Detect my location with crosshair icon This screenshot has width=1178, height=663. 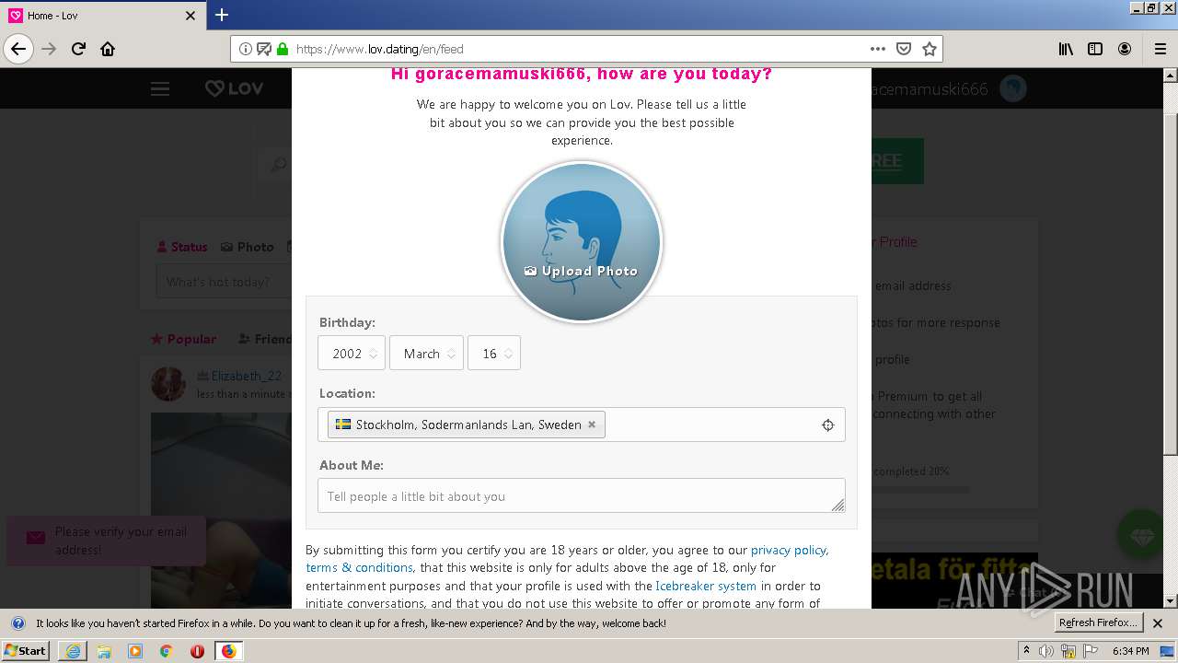pos(827,425)
